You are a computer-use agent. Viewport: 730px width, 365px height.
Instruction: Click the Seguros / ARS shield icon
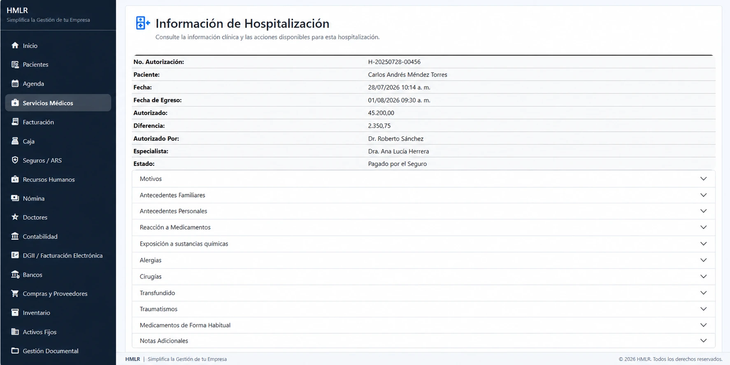[x=15, y=160]
